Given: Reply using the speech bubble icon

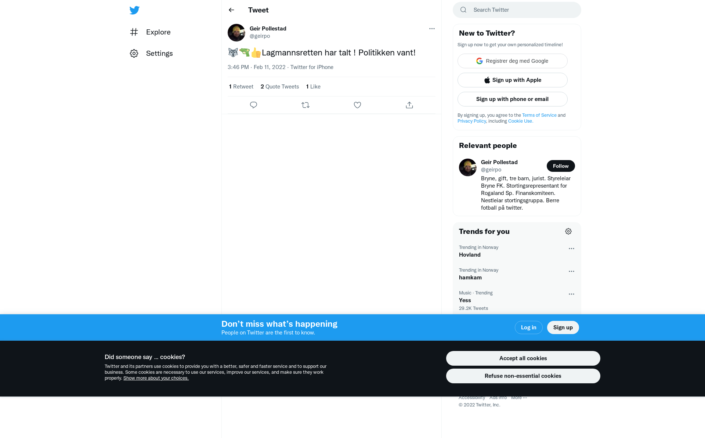Looking at the screenshot, I should click(x=253, y=105).
